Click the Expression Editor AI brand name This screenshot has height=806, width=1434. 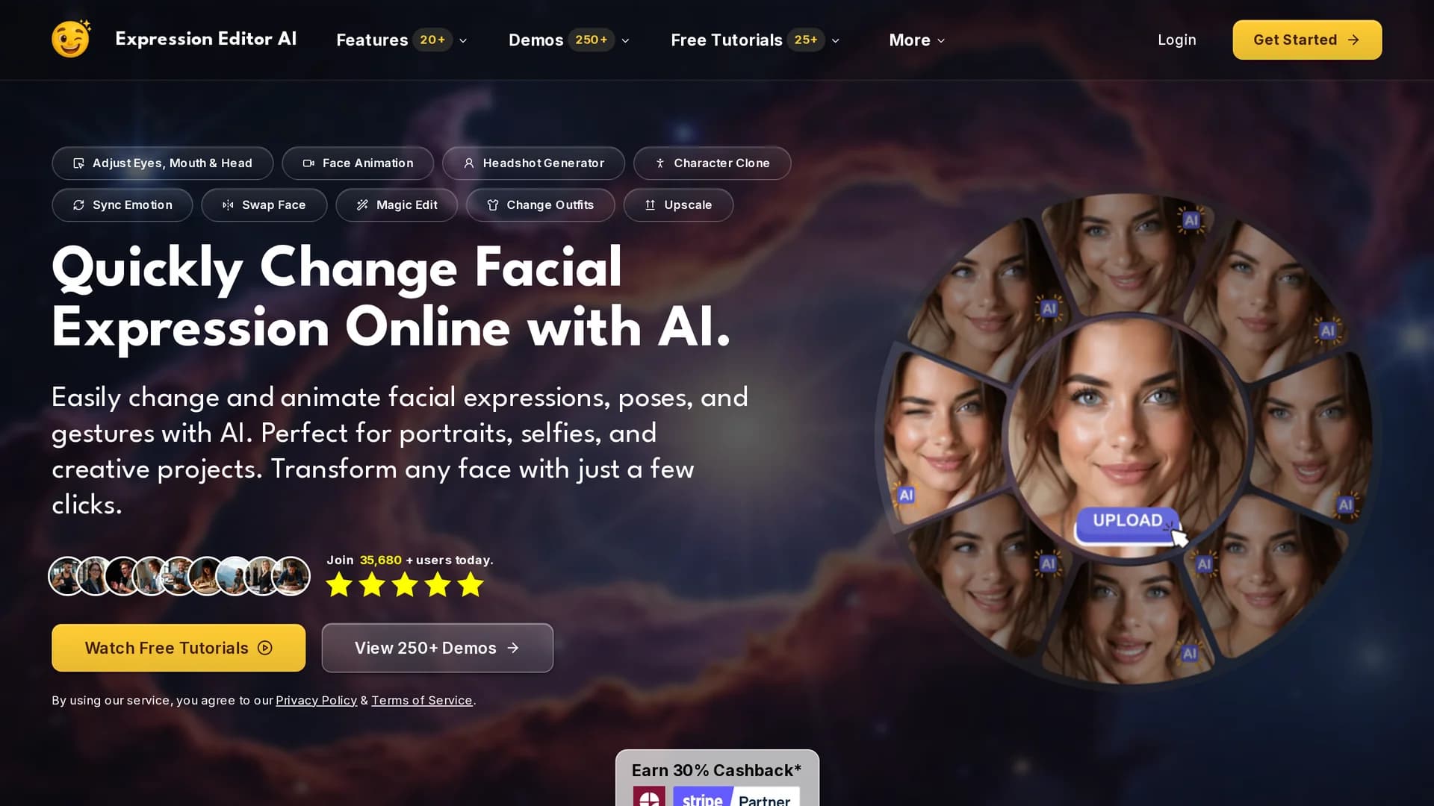pos(205,39)
